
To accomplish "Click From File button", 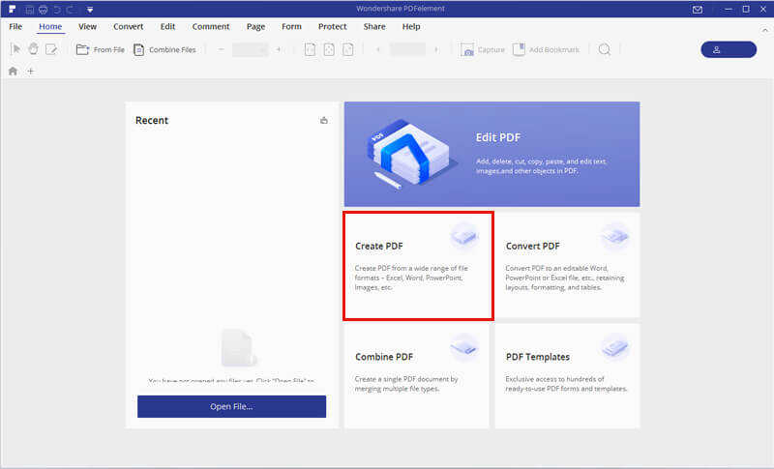I will (101, 49).
